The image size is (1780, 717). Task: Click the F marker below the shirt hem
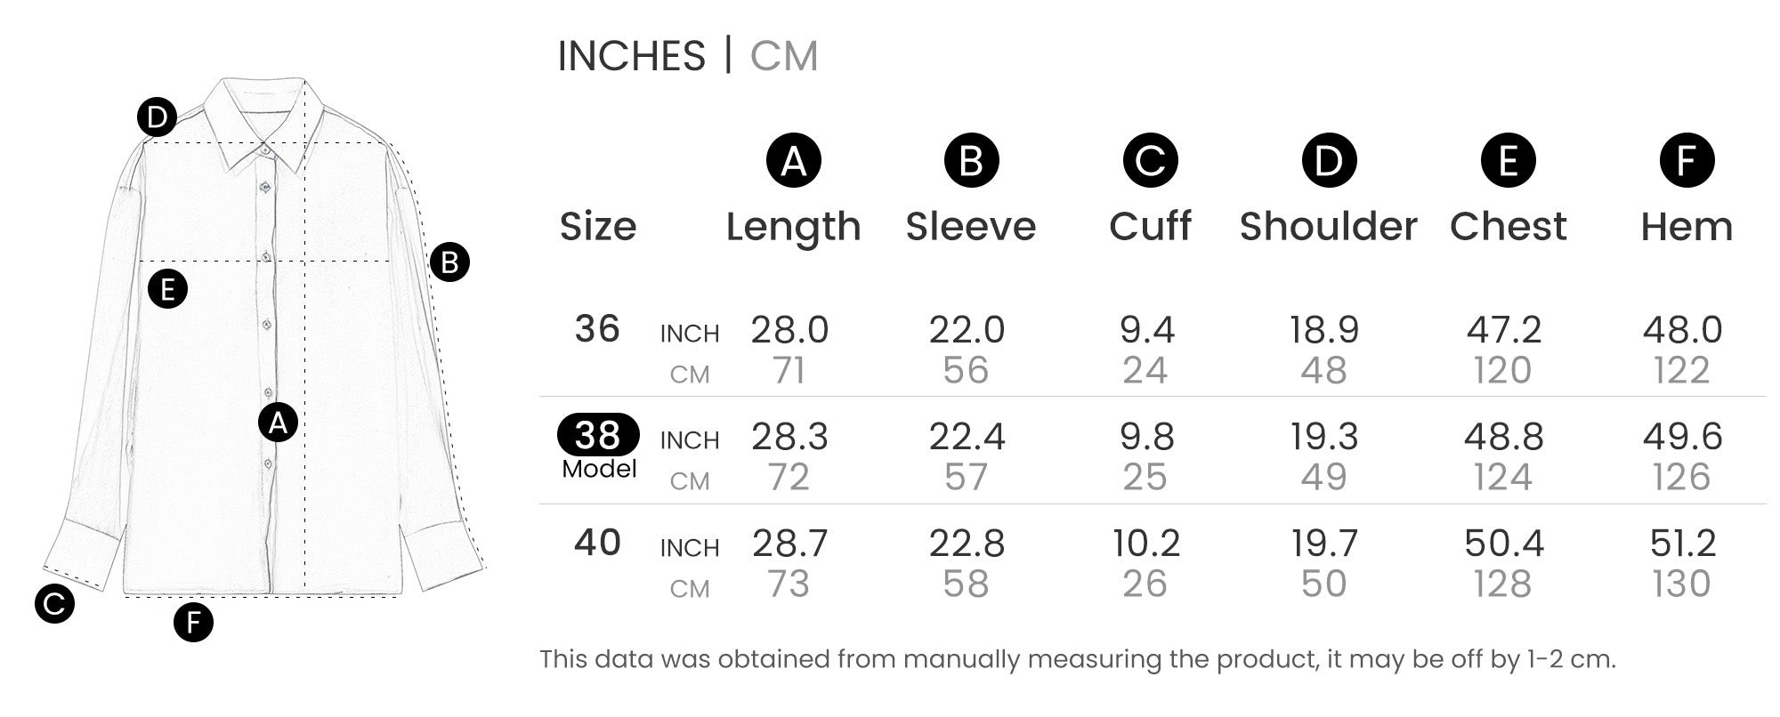click(x=193, y=622)
